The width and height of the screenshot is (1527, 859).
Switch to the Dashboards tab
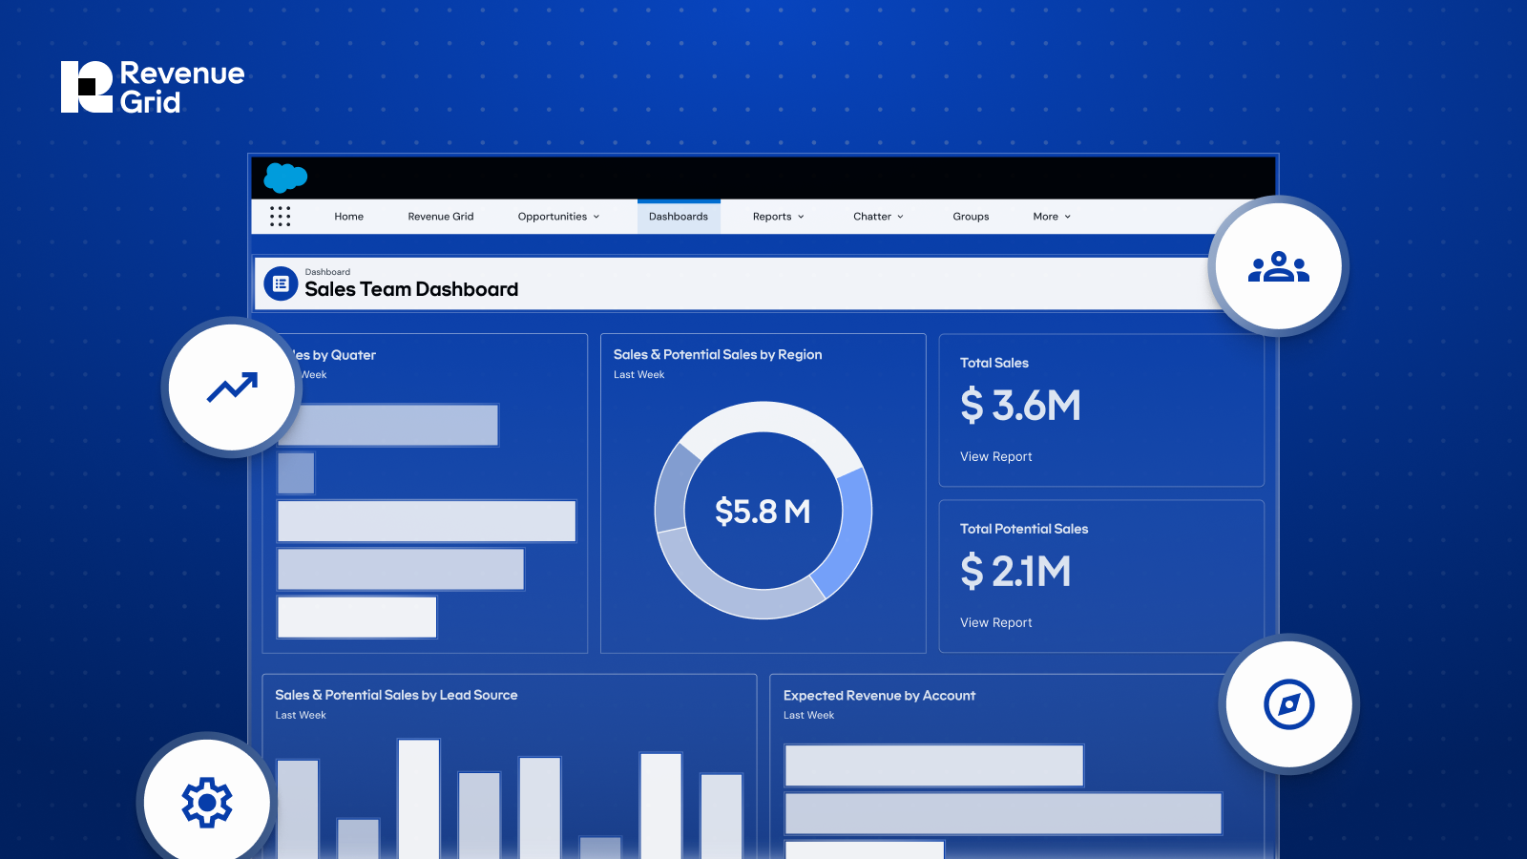pyautogui.click(x=679, y=217)
